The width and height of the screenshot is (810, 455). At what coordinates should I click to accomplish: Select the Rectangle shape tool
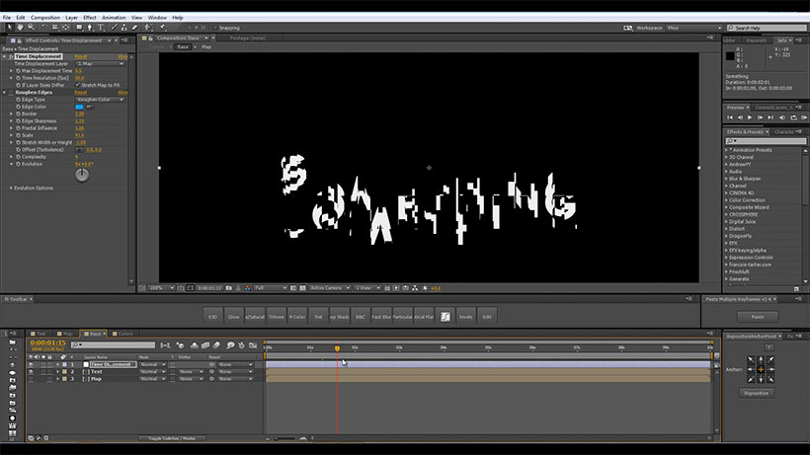coord(79,28)
